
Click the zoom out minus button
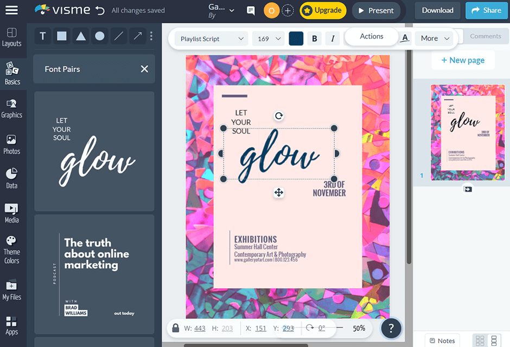tap(340, 328)
